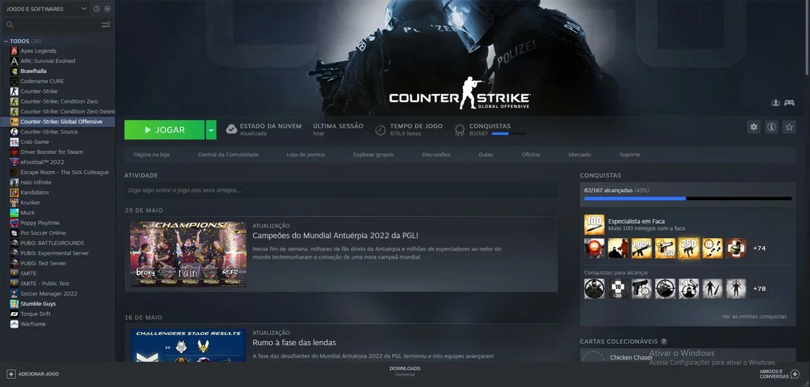
Task: Click the activity text box 'Diga algo sobre o jogo'
Action: (x=341, y=190)
